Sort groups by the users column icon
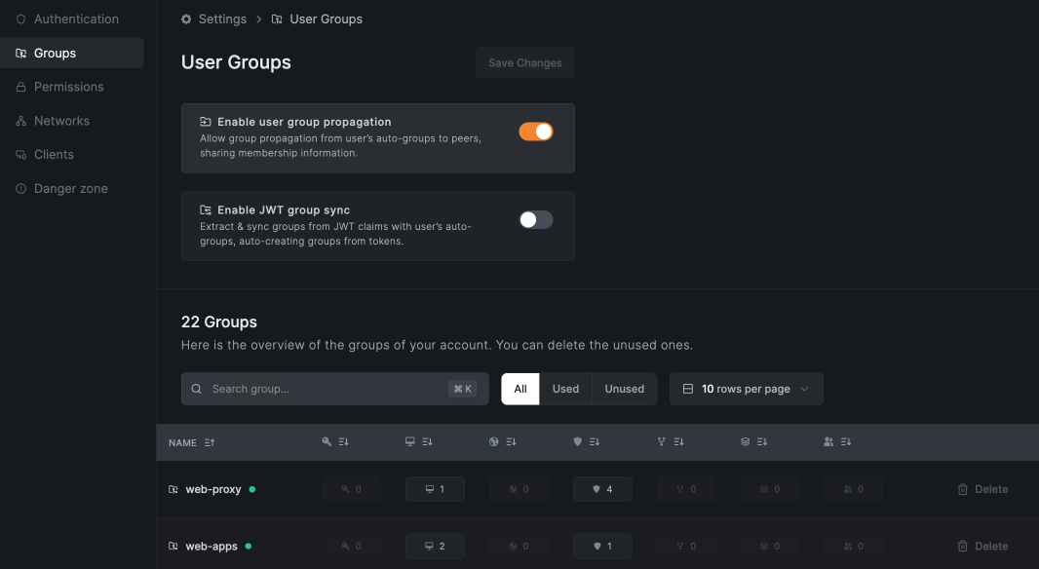1039x569 pixels. (837, 442)
